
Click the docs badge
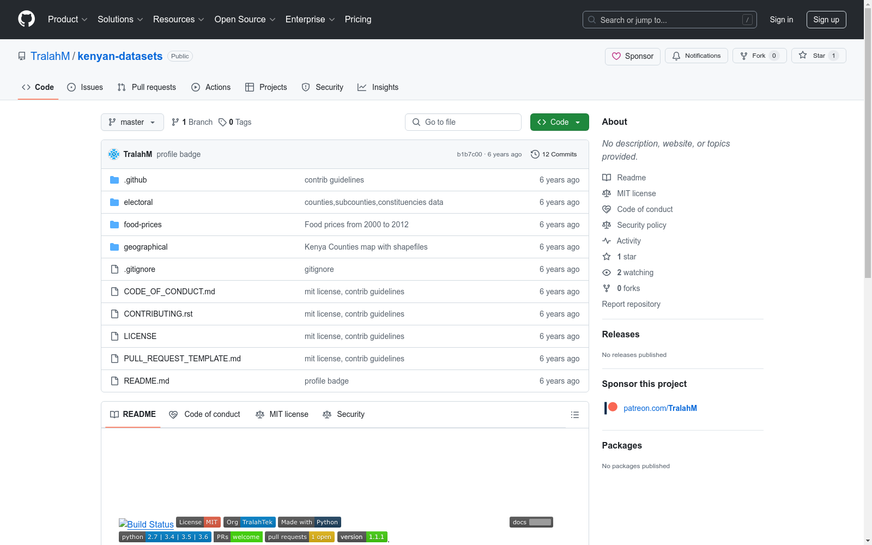coord(531,522)
